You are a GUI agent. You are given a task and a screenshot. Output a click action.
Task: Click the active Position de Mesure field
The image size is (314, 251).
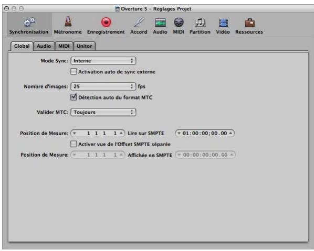coord(98,133)
